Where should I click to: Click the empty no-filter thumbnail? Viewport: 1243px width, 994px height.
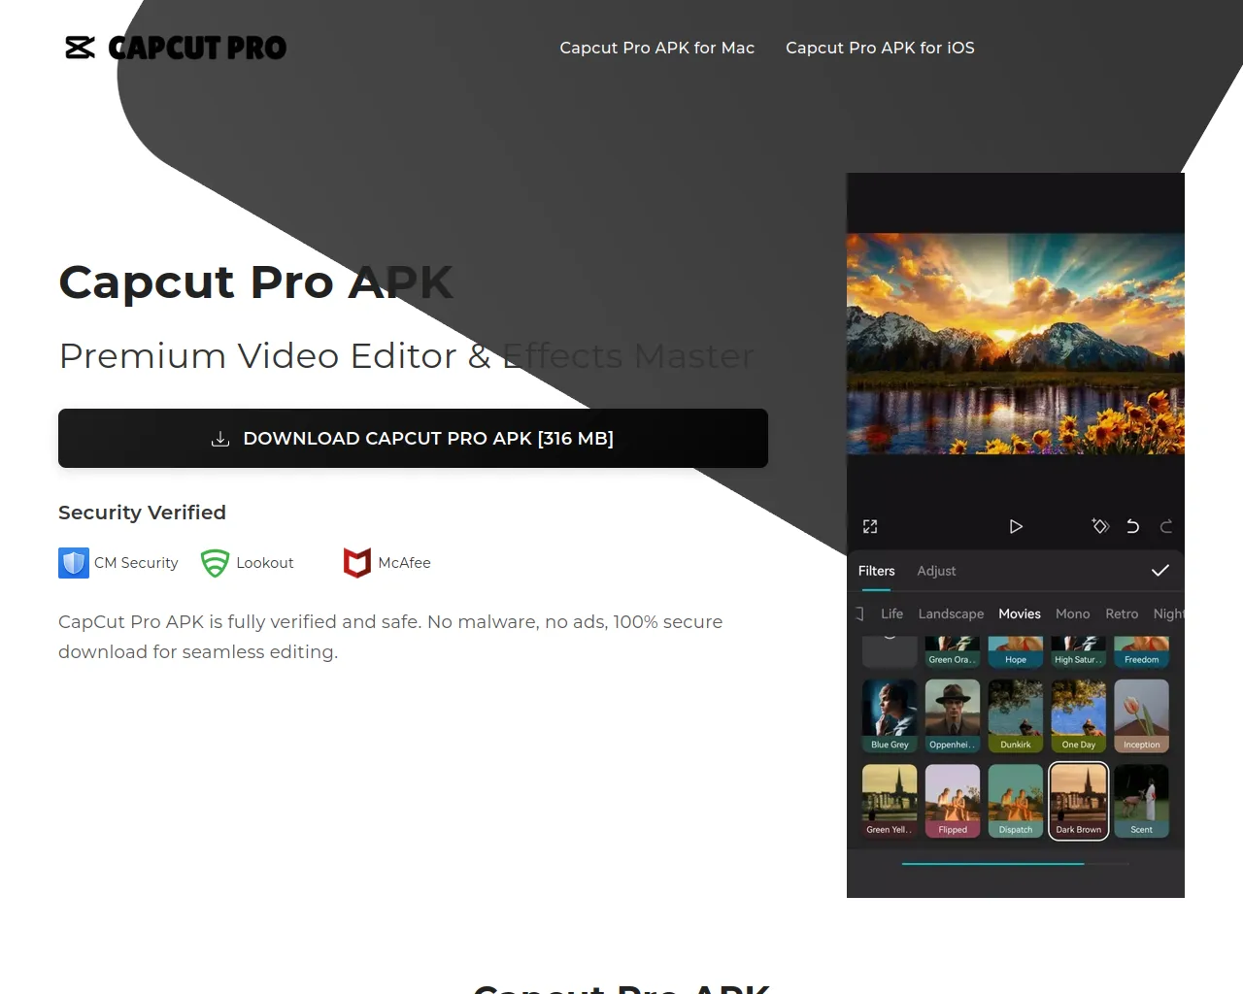click(x=890, y=651)
